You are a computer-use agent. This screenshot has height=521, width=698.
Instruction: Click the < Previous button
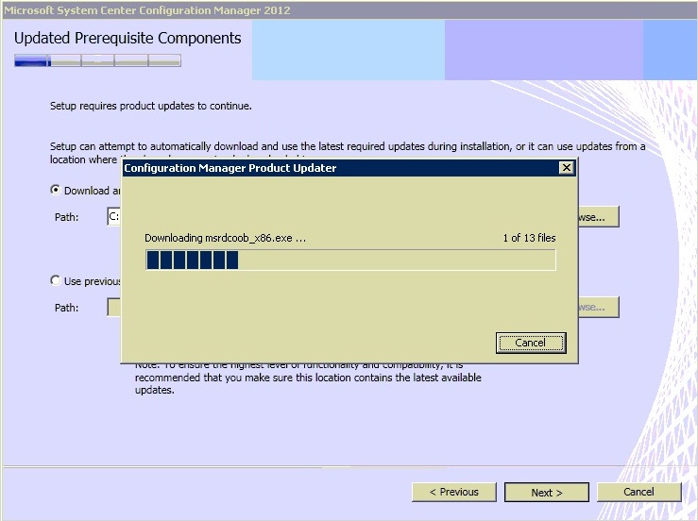point(454,492)
